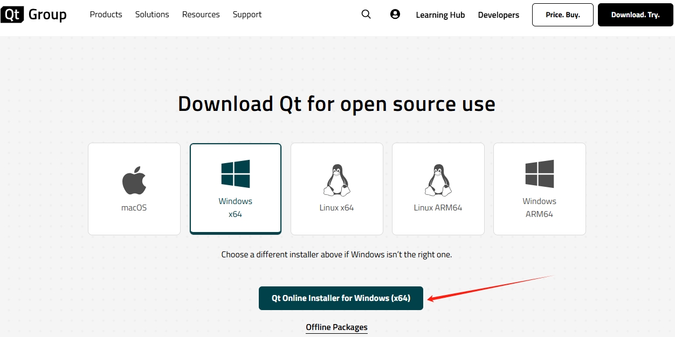The height and width of the screenshot is (337, 675).
Task: Open the Resources menu
Action: click(x=201, y=15)
